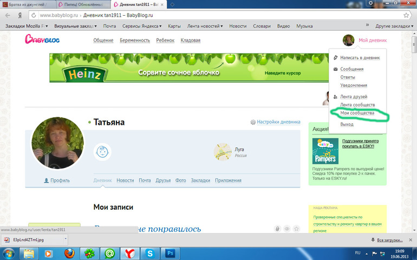417x260 pixels.
Task: Click the star icon on the post
Action: coord(296,229)
